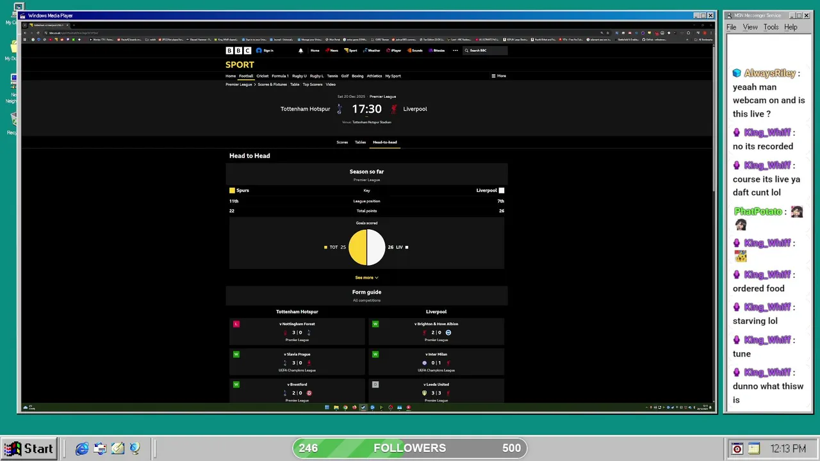This screenshot has width=820, height=461.
Task: Switch to the Tables tab
Action: 361,142
